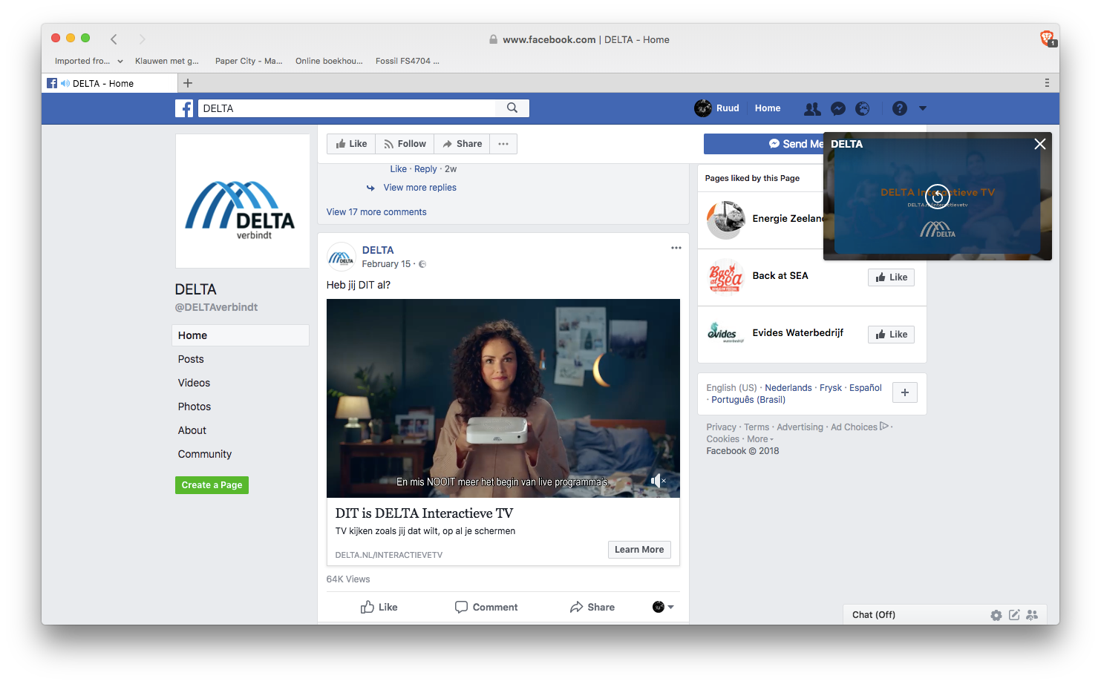The image size is (1101, 684).
Task: Go back with browser back arrow
Action: [114, 39]
